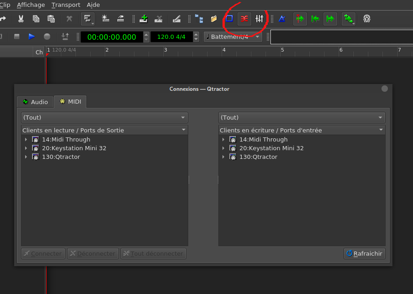
Task: Expand 20:Keystation Mini 32 output ports
Action: pyautogui.click(x=26, y=148)
